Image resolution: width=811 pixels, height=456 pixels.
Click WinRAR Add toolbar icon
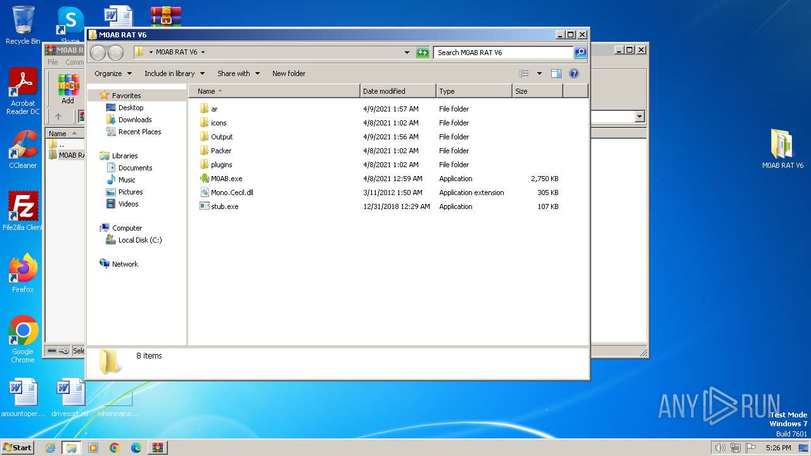(68, 89)
